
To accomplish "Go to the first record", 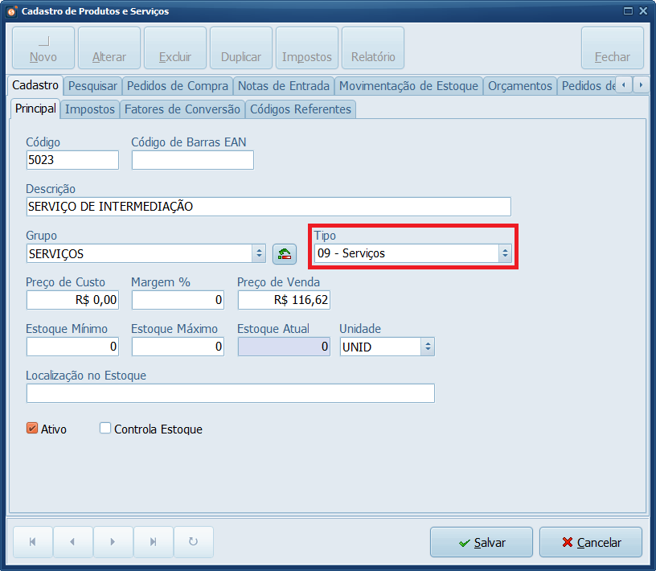I will coord(33,542).
